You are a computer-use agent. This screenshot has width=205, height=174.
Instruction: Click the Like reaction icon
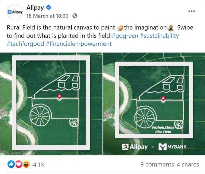11,164
